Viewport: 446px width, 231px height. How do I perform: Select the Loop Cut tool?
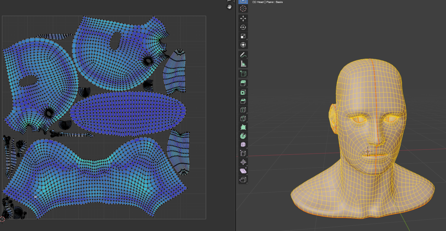pos(243,110)
